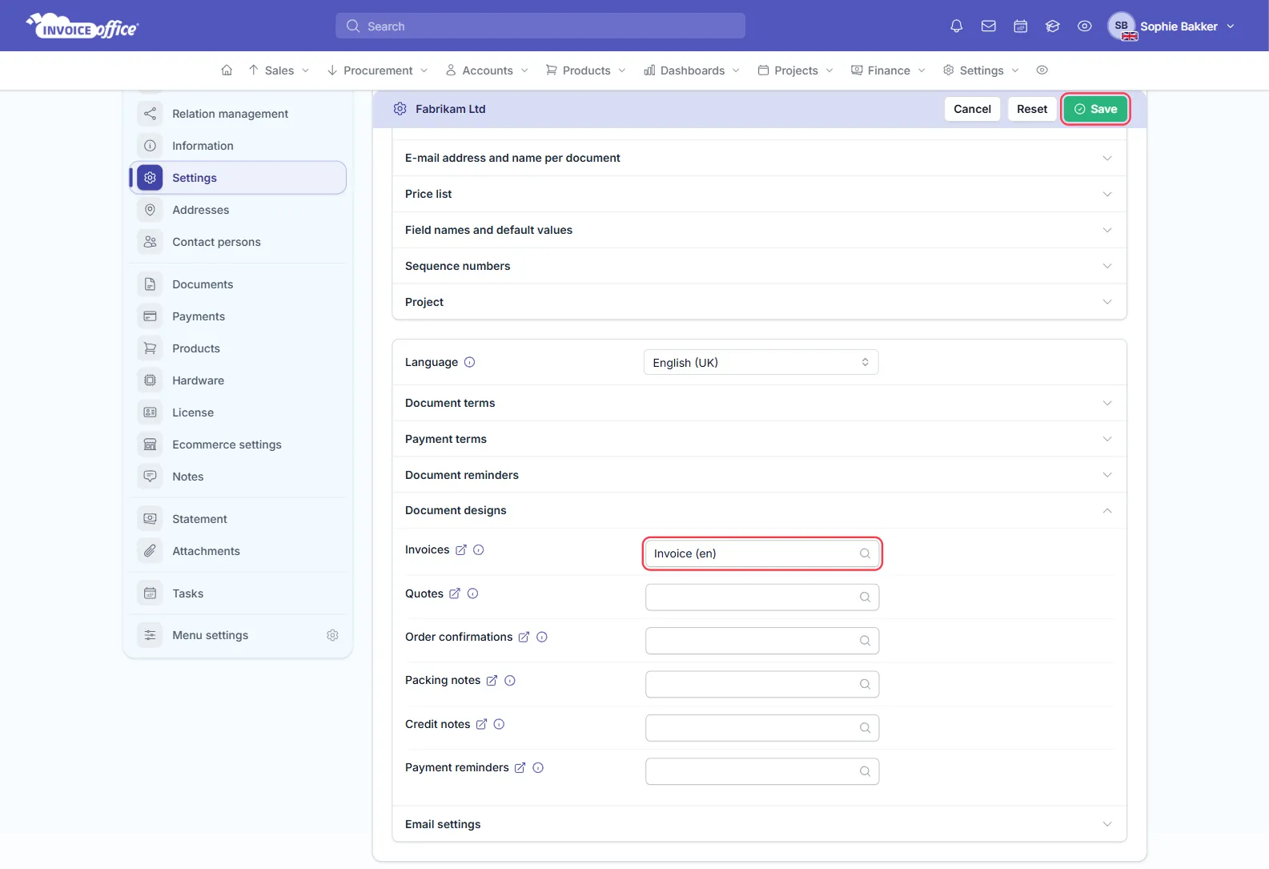This screenshot has height=869, width=1269.
Task: Open edit icon next to Packing notes
Action: pos(492,681)
